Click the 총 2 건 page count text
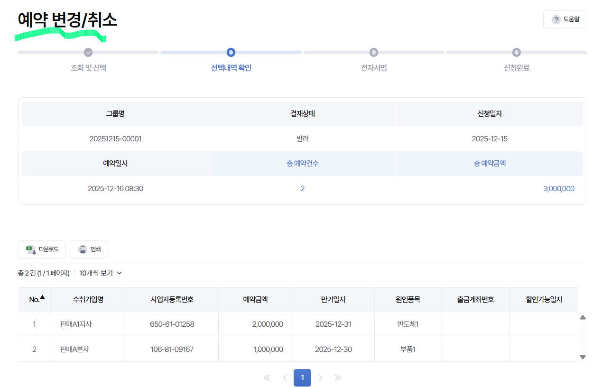This screenshot has width=602, height=387. (44, 273)
